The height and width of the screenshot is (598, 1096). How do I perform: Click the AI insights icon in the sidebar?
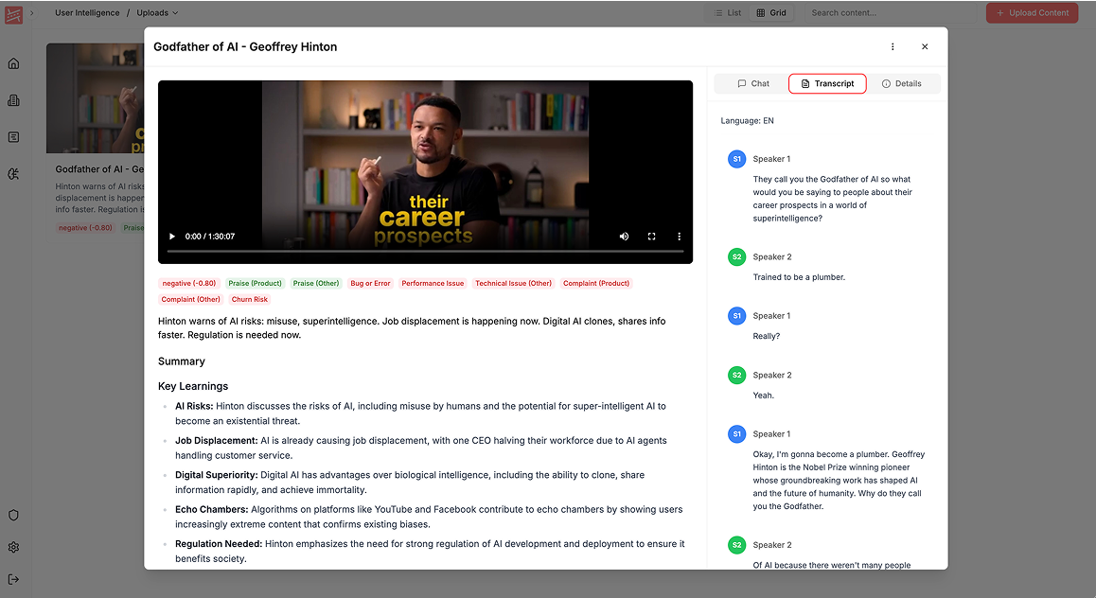[x=13, y=174]
